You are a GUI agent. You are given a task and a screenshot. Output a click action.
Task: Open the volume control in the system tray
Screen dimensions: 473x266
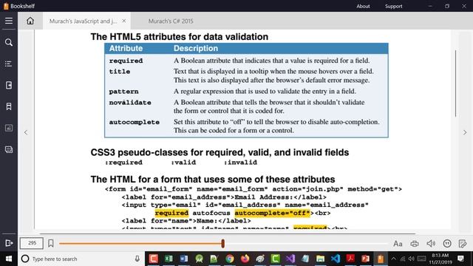point(412,259)
